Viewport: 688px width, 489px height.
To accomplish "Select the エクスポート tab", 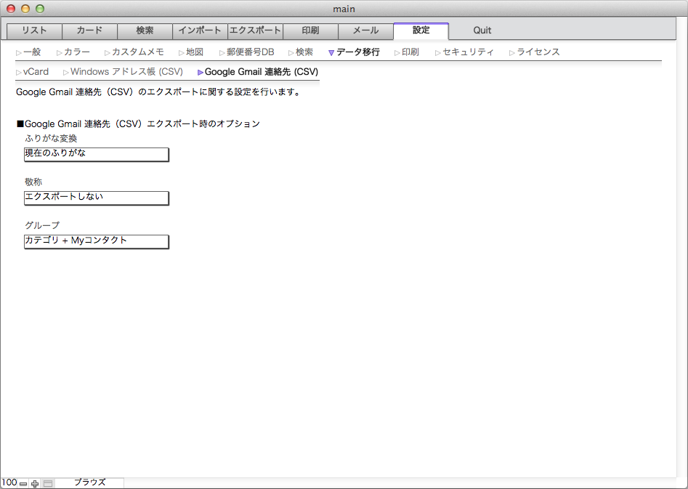I will point(255,31).
